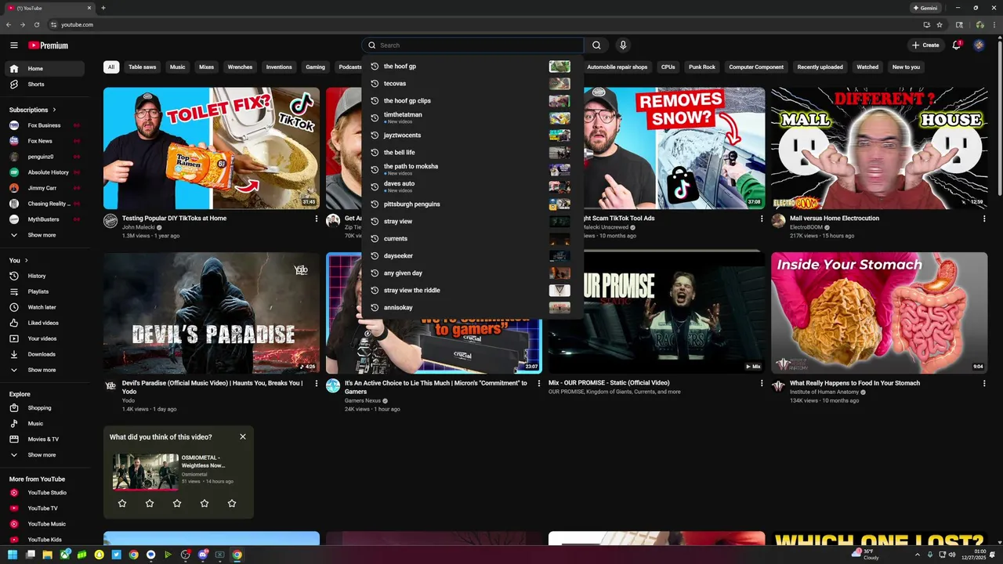The height and width of the screenshot is (564, 1003).
Task: Open Liked videos in sidebar
Action: coord(44,323)
